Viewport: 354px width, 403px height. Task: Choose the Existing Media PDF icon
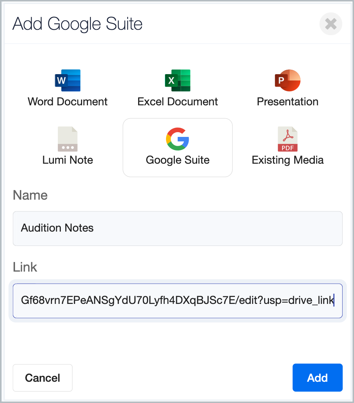coord(288,139)
